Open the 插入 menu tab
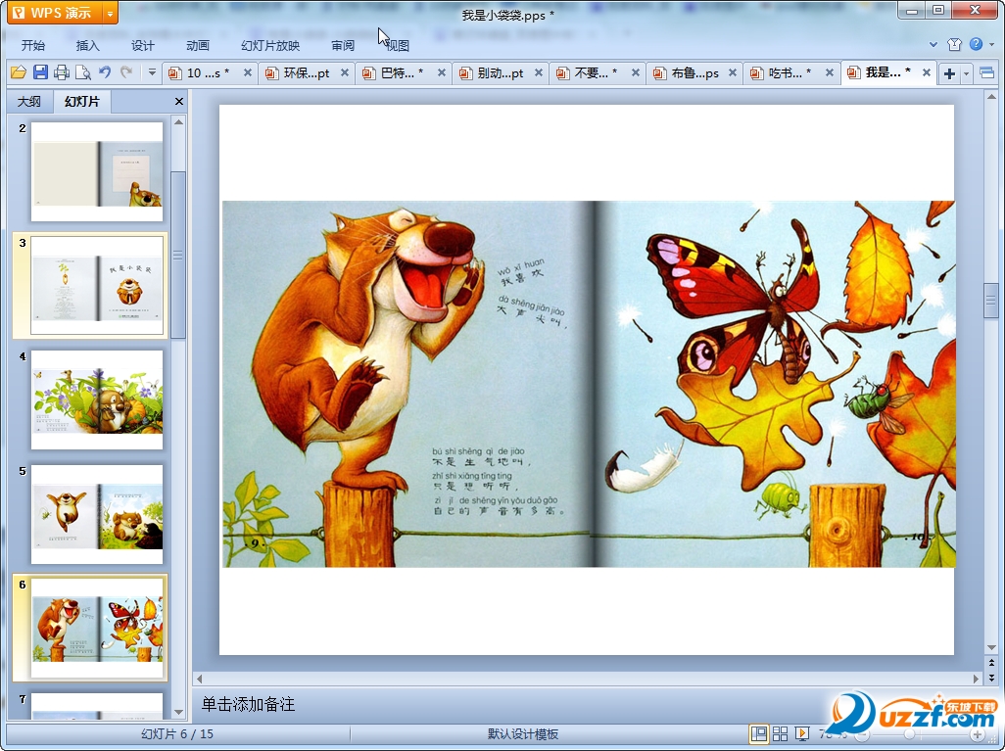The height and width of the screenshot is (751, 1005). click(x=88, y=45)
